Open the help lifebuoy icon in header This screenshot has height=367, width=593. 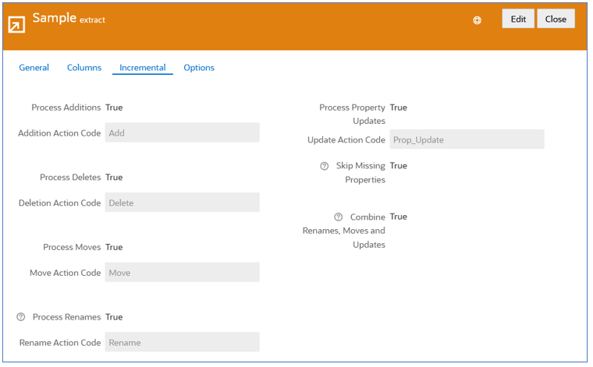coord(478,20)
